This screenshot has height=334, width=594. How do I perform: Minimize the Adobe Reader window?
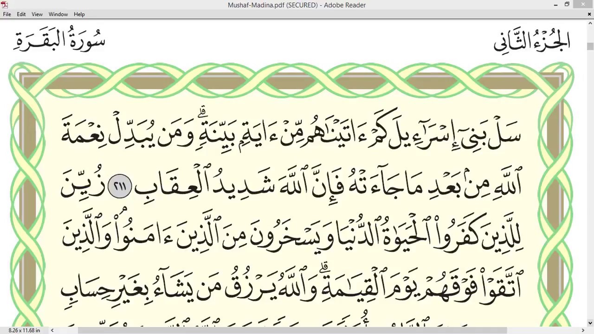point(555,5)
